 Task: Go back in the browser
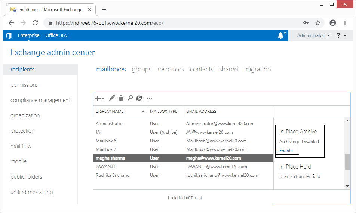click(x=11, y=23)
